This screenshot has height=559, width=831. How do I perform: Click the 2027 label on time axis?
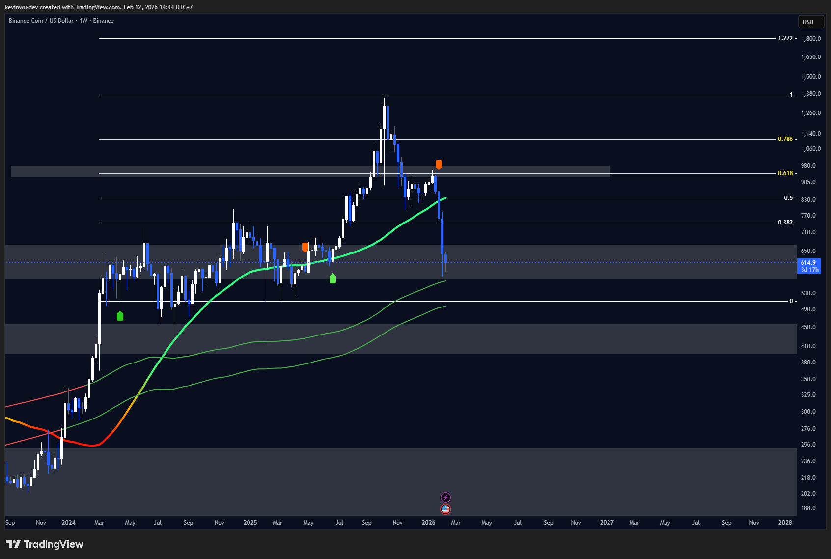(x=607, y=523)
